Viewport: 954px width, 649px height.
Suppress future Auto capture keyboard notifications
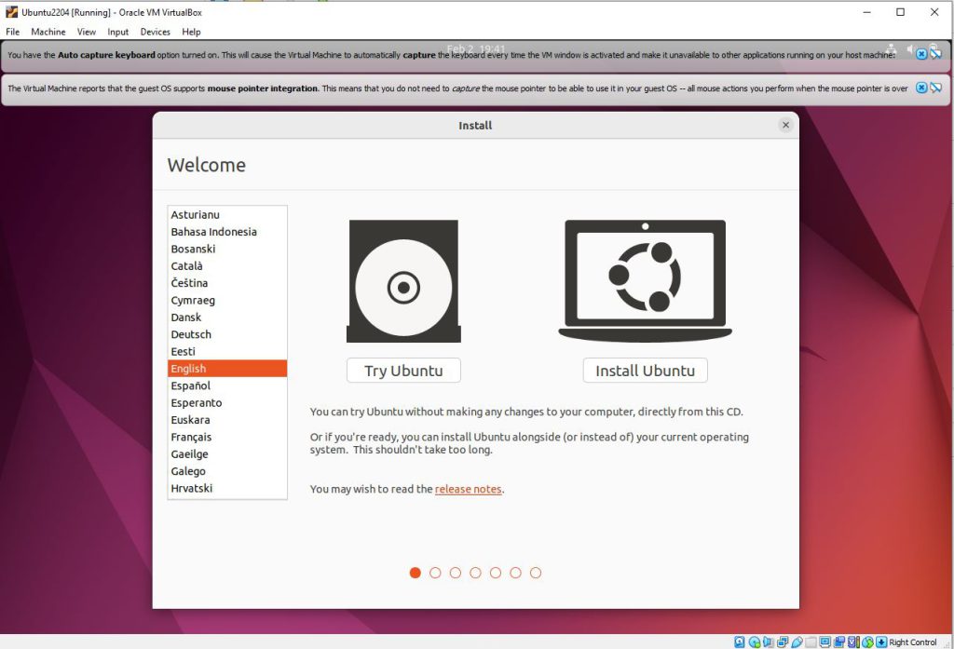coord(935,54)
